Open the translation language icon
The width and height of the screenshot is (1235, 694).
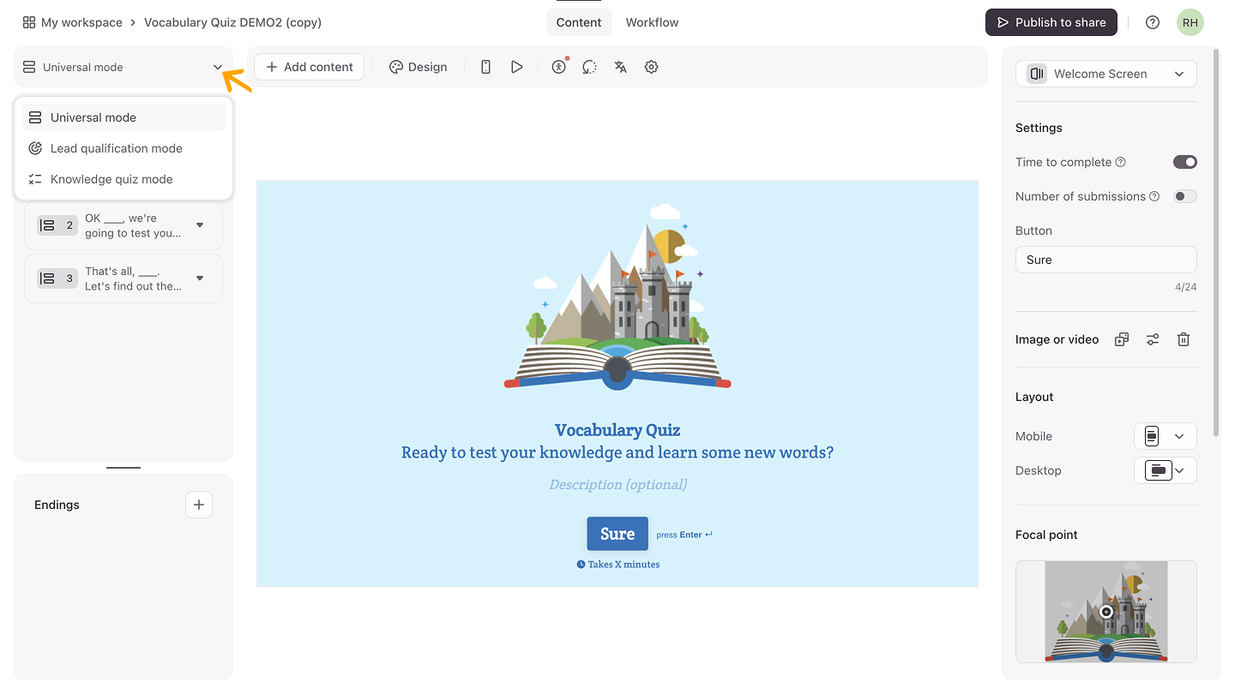620,67
